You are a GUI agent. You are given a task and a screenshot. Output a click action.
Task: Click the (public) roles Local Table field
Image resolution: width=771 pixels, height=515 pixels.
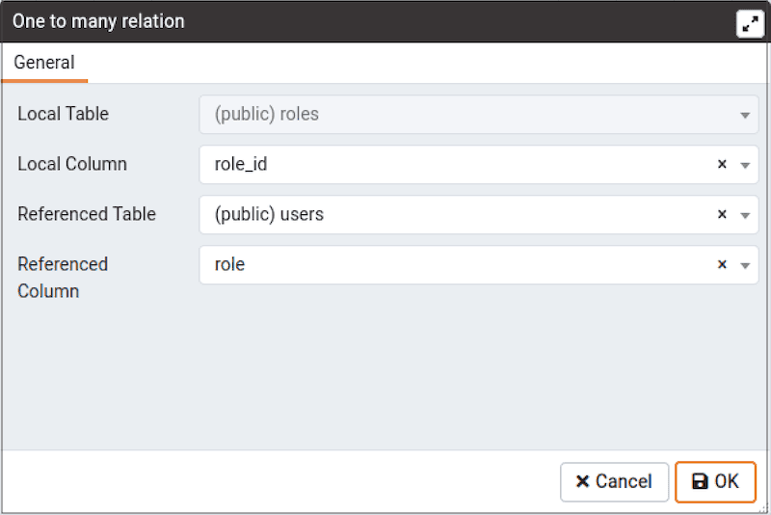[x=267, y=115]
